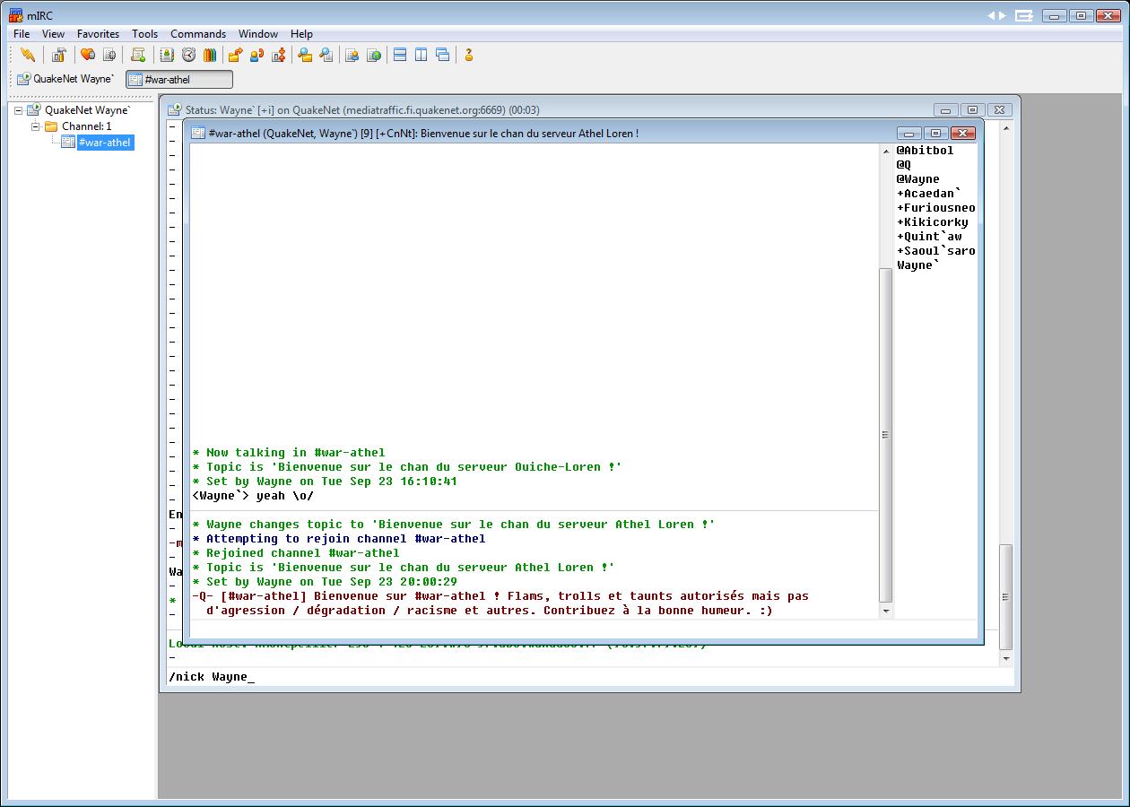
Task: Click the DCC Send File toolbar icon
Action: coord(235,55)
